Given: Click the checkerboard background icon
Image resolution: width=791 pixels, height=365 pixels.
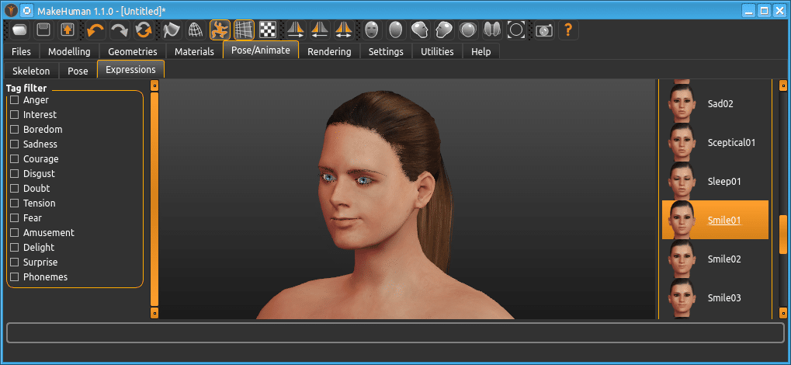Looking at the screenshot, I should pyautogui.click(x=268, y=30).
